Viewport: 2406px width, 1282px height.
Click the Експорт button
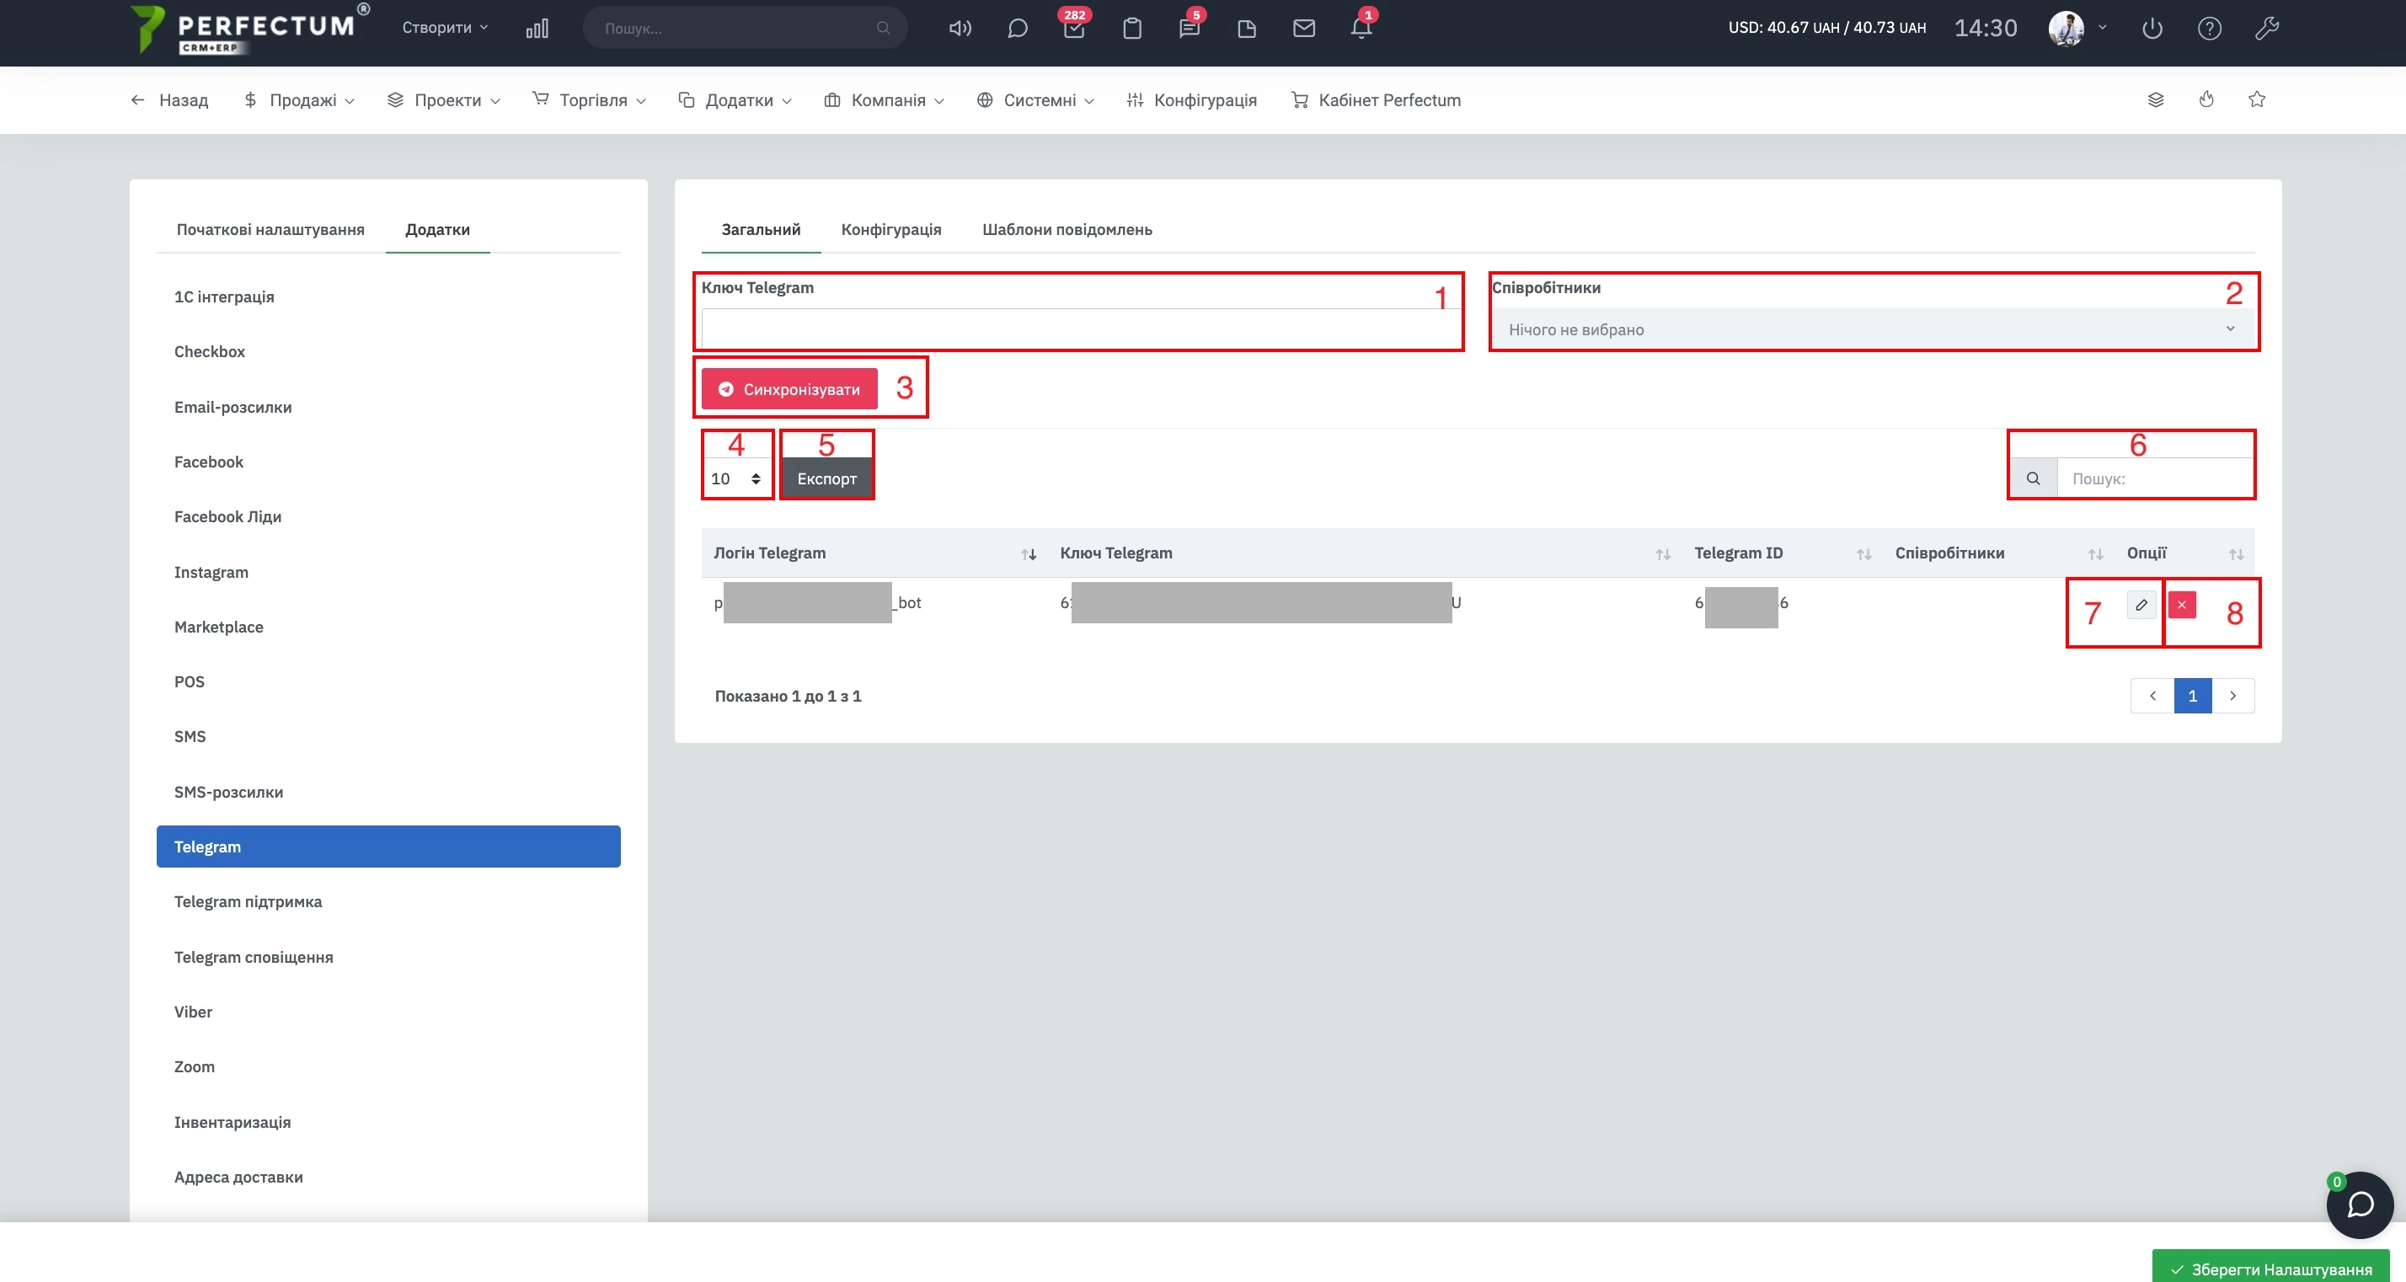click(826, 478)
